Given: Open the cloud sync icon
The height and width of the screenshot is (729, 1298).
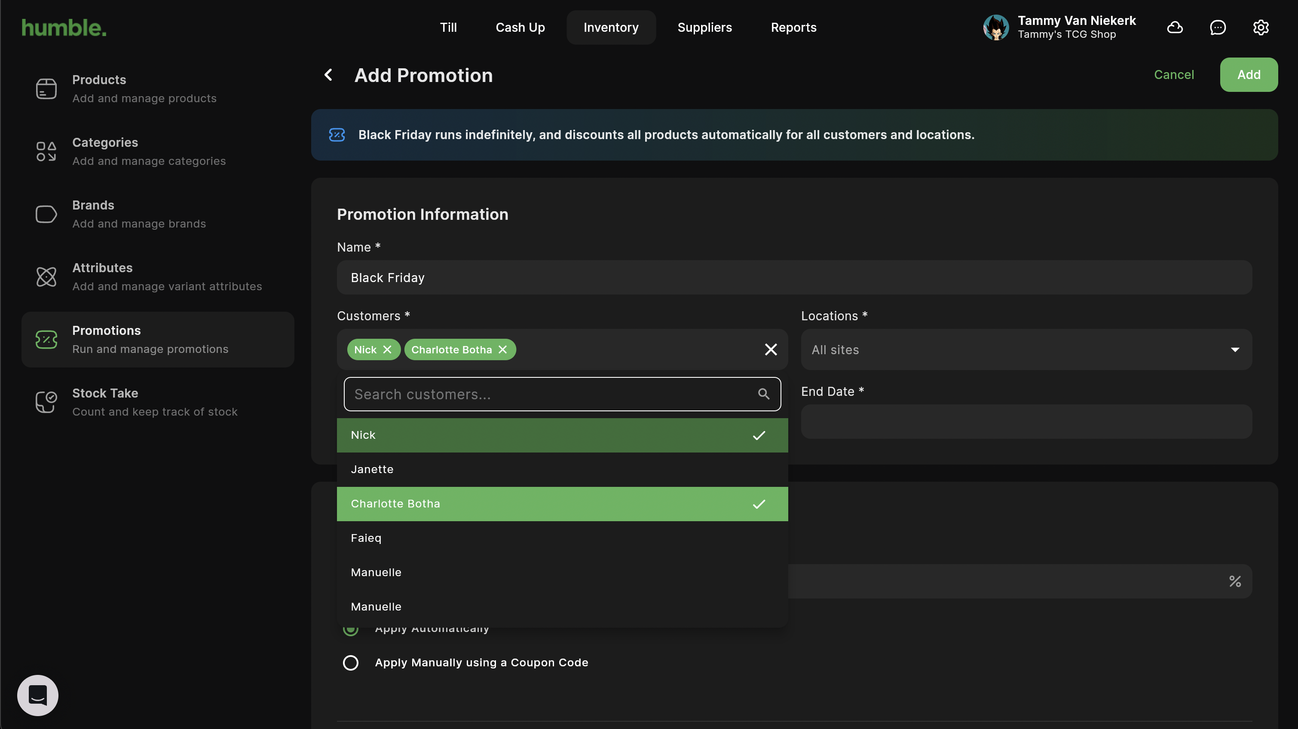Looking at the screenshot, I should click(x=1175, y=27).
